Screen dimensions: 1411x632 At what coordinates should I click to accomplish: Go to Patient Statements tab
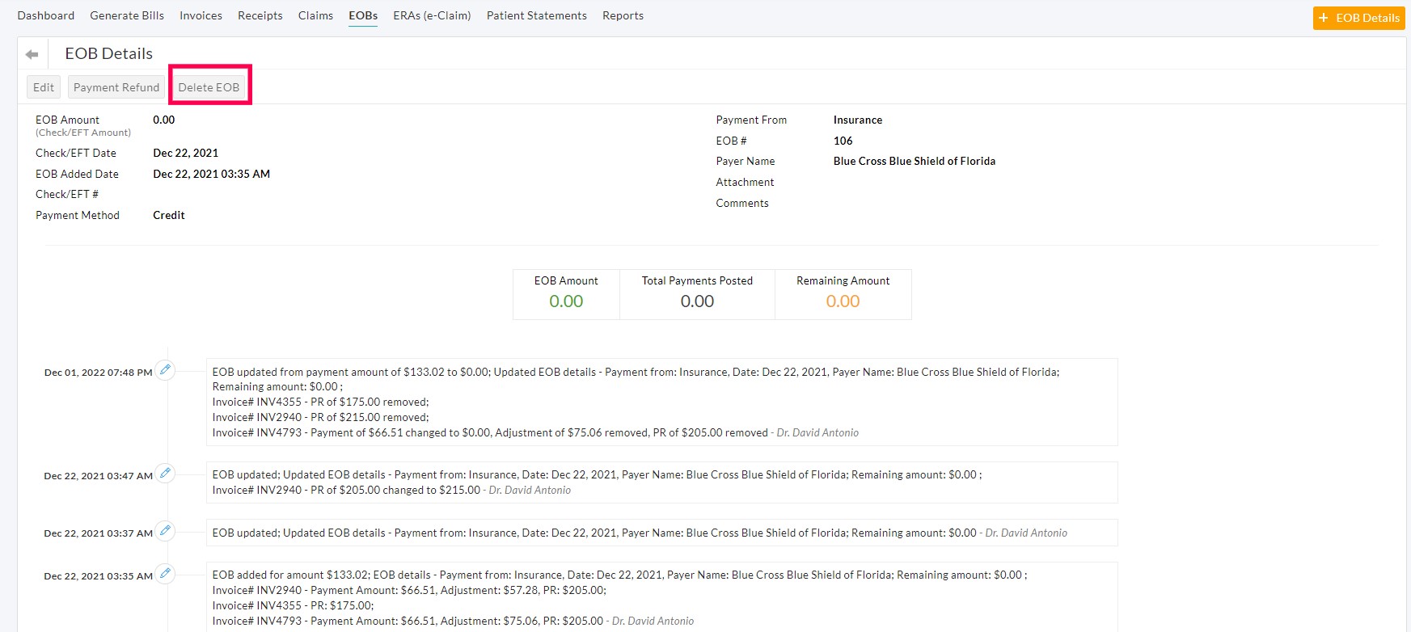[537, 15]
